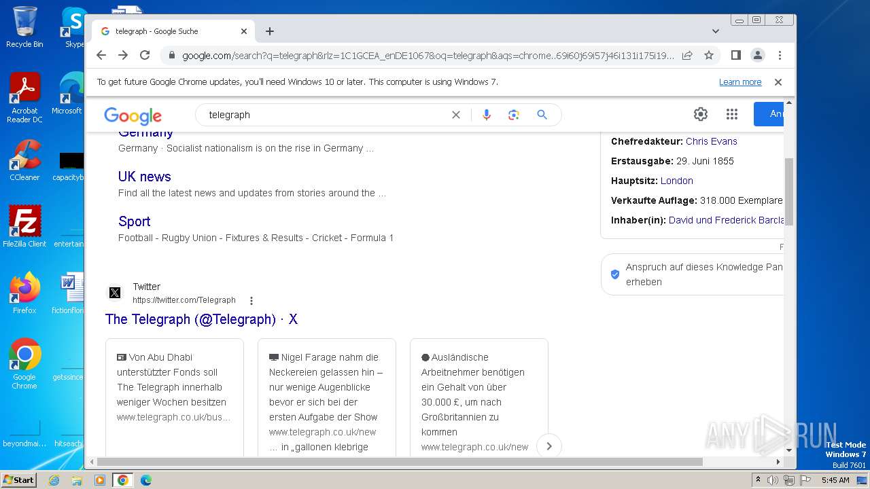Open Chrome three-dot menu

pyautogui.click(x=780, y=55)
